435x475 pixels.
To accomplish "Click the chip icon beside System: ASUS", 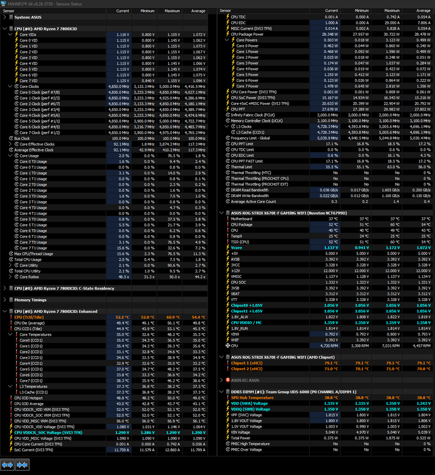I will [x=11, y=17].
